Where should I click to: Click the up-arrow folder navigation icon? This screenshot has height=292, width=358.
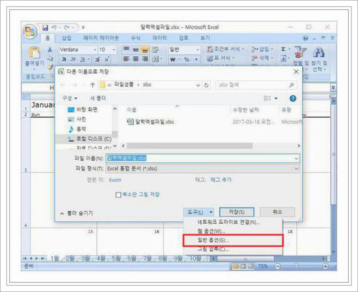click(x=93, y=85)
